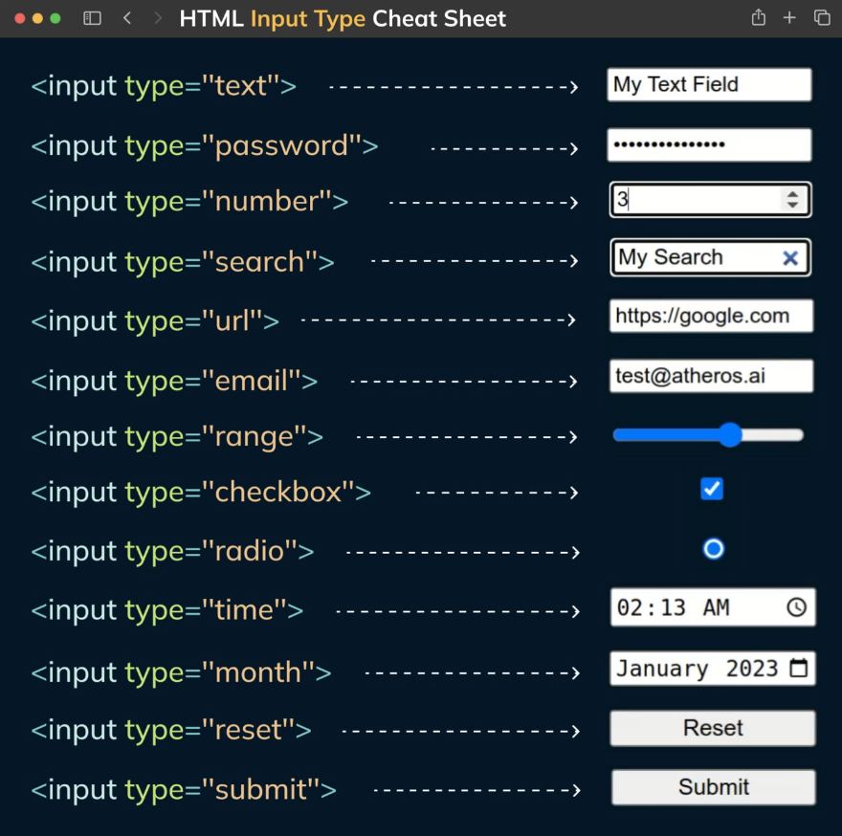Click the https://google.com URL field
This screenshot has width=842, height=836.
710,317
